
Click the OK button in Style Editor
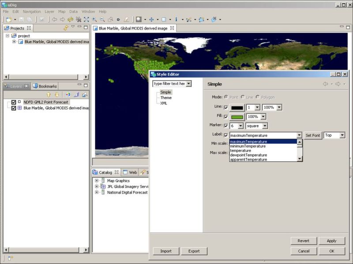point(332,251)
